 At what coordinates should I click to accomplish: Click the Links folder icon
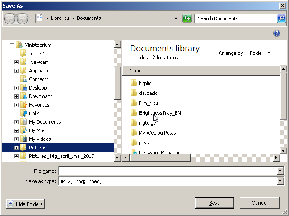(23, 113)
